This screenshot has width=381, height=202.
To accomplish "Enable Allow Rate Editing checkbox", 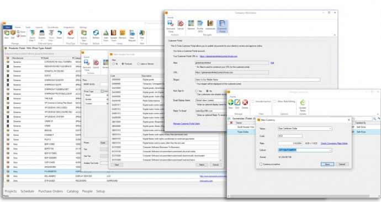I will [275, 101].
